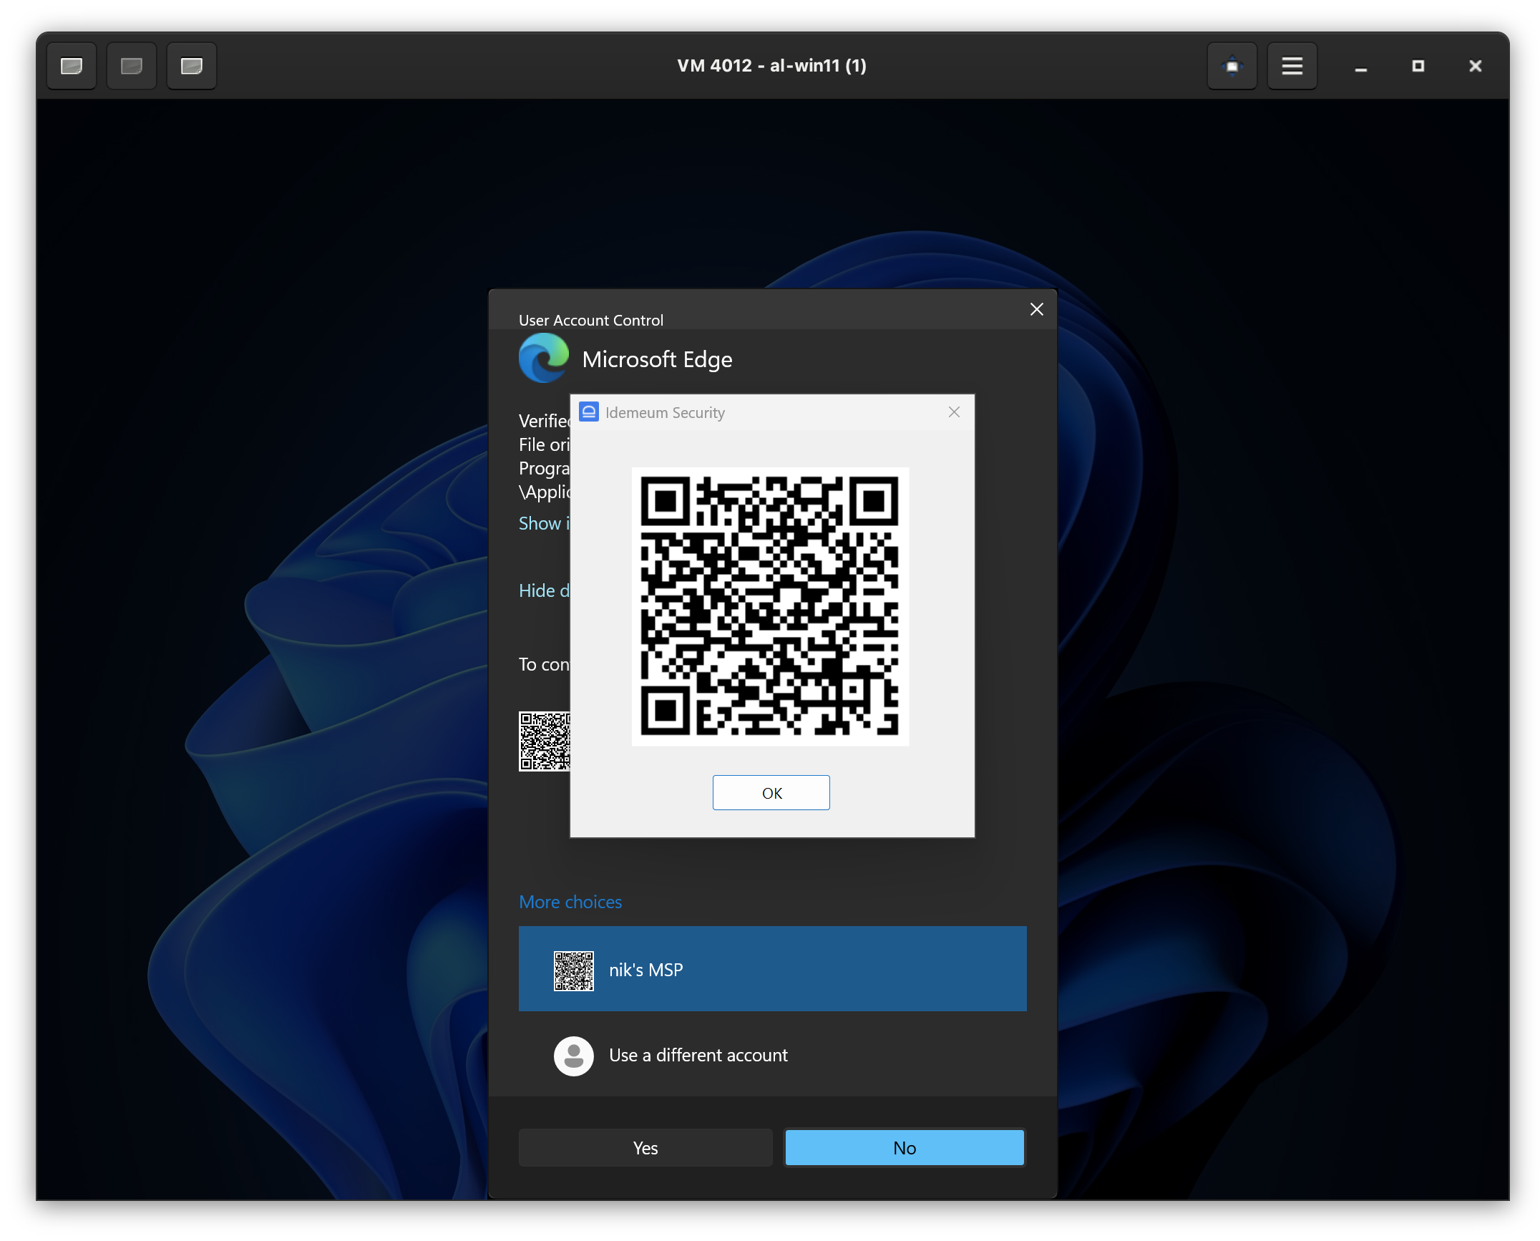Screen dimensions: 1540x1241
Task: Select the nik's MSP account tile
Action: [x=773, y=969]
